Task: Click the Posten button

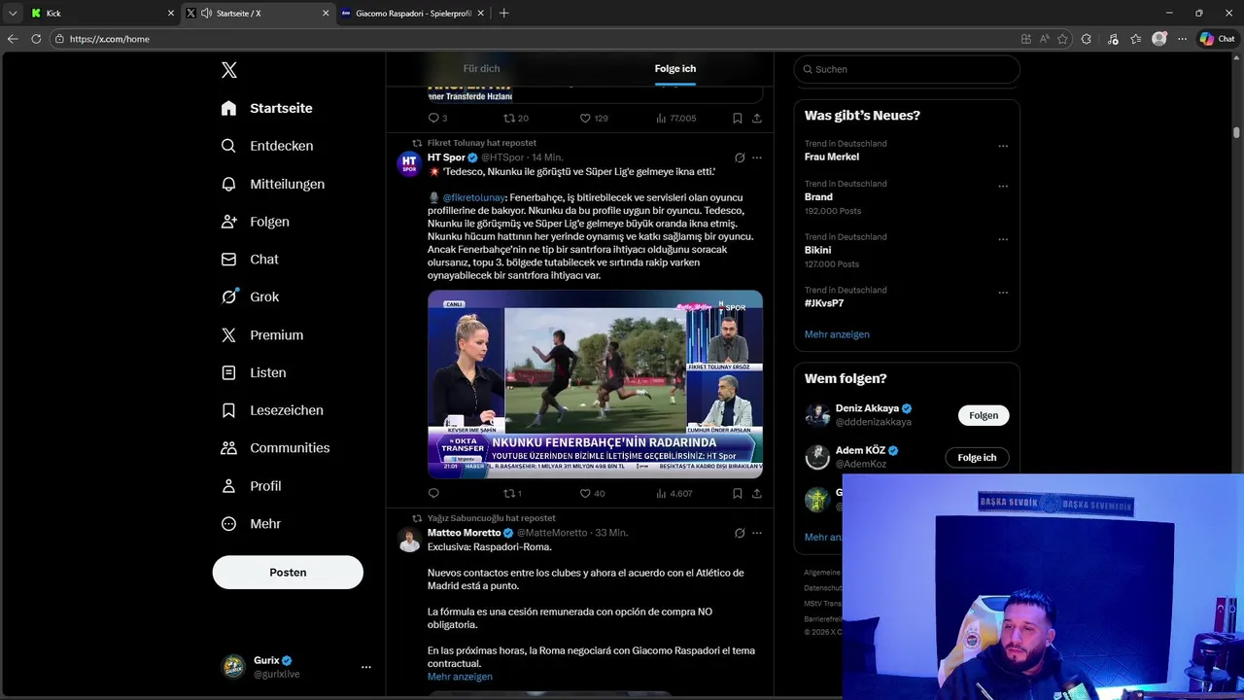Action: (x=288, y=573)
